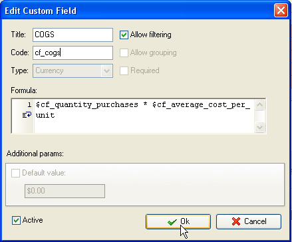Click the formula scrollbar up arrow
Image resolution: width=292 pixels, height=242 pixels.
pyautogui.click(x=259, y=105)
